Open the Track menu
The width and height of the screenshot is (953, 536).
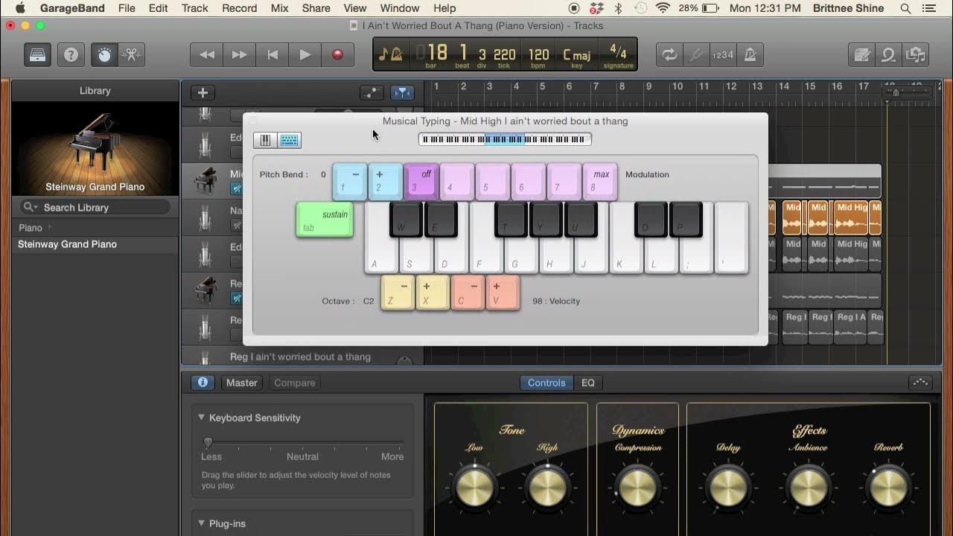click(194, 8)
